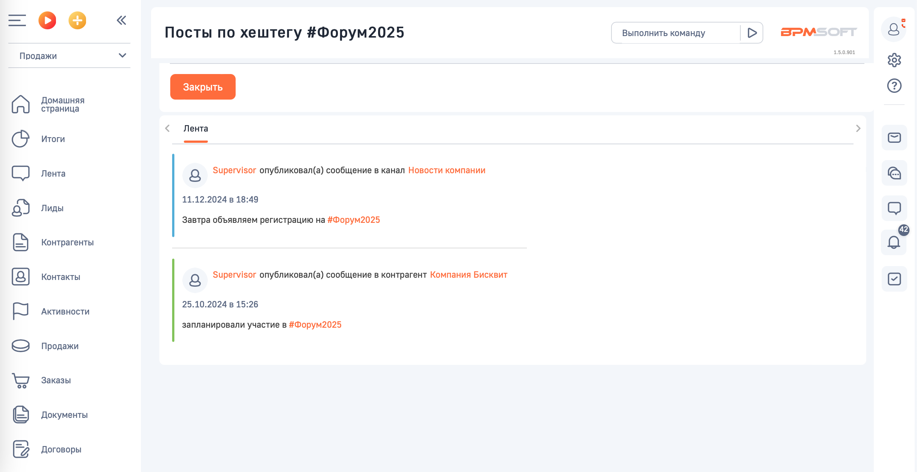This screenshot has width=917, height=472.
Task: Open the feed panel icon on right
Action: coord(894,208)
